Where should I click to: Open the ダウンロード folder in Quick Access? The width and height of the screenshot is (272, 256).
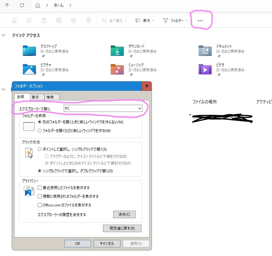coord(117,51)
